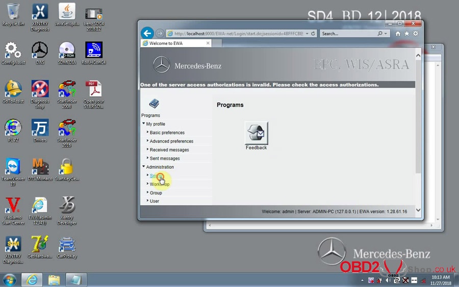The width and height of the screenshot is (459, 287).
Task: Open File Explorer from the taskbar
Action: coord(54,280)
